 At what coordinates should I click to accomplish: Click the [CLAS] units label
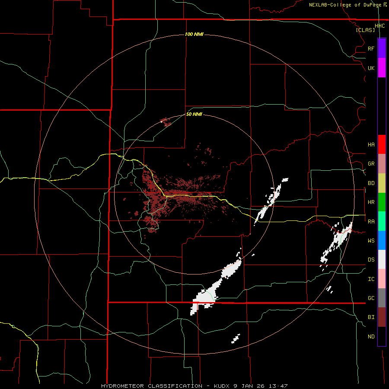365,30
